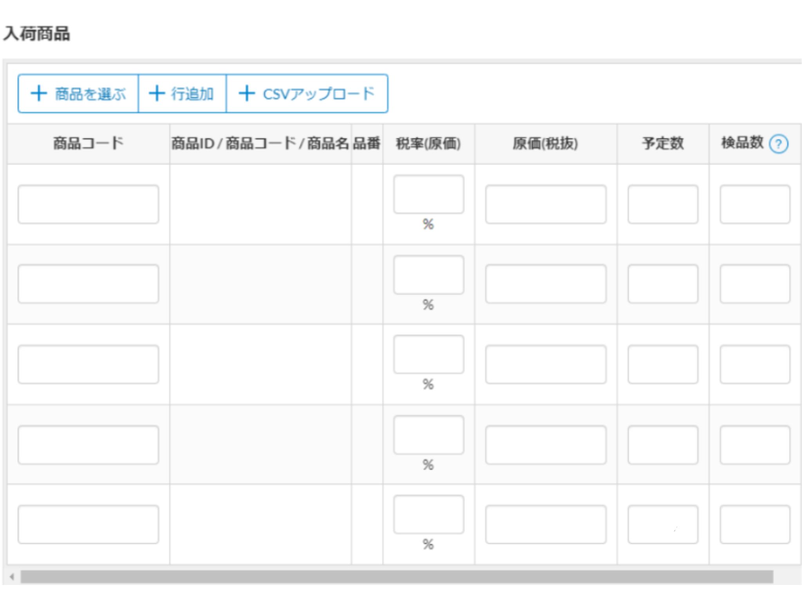Click the 行追加 button
Image resolution: width=802 pixels, height=601 pixels.
click(182, 94)
